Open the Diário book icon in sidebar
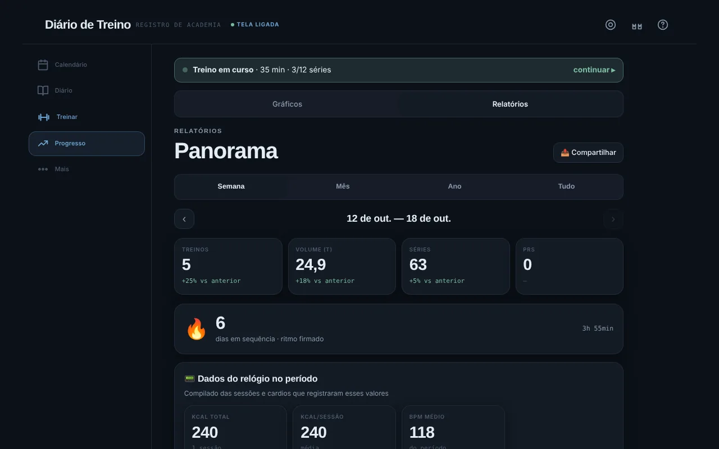Screen dimensions: 719x449 click(43, 90)
